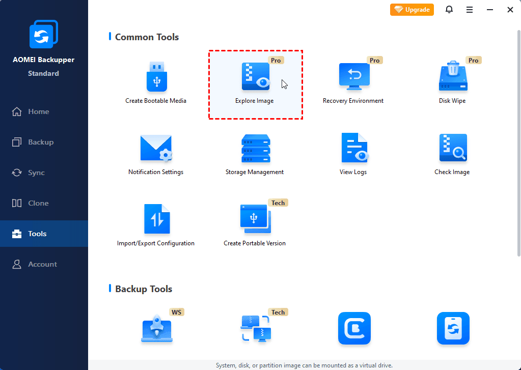This screenshot has width=521, height=370.
Task: Click the orange Upgrade button
Action: 412,10
